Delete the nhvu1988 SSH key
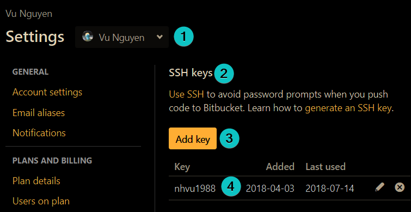This screenshot has width=411, height=212. point(400,187)
